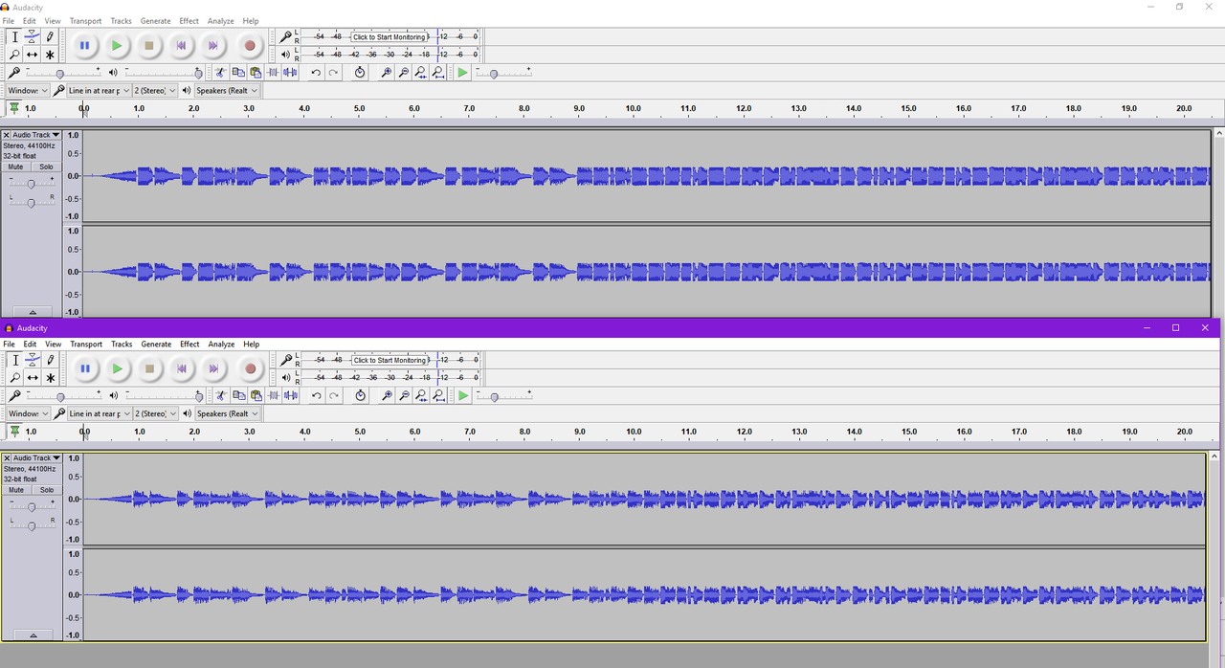Click Silence audio selection icon in bottom window
This screenshot has width=1225, height=668.
(x=291, y=395)
